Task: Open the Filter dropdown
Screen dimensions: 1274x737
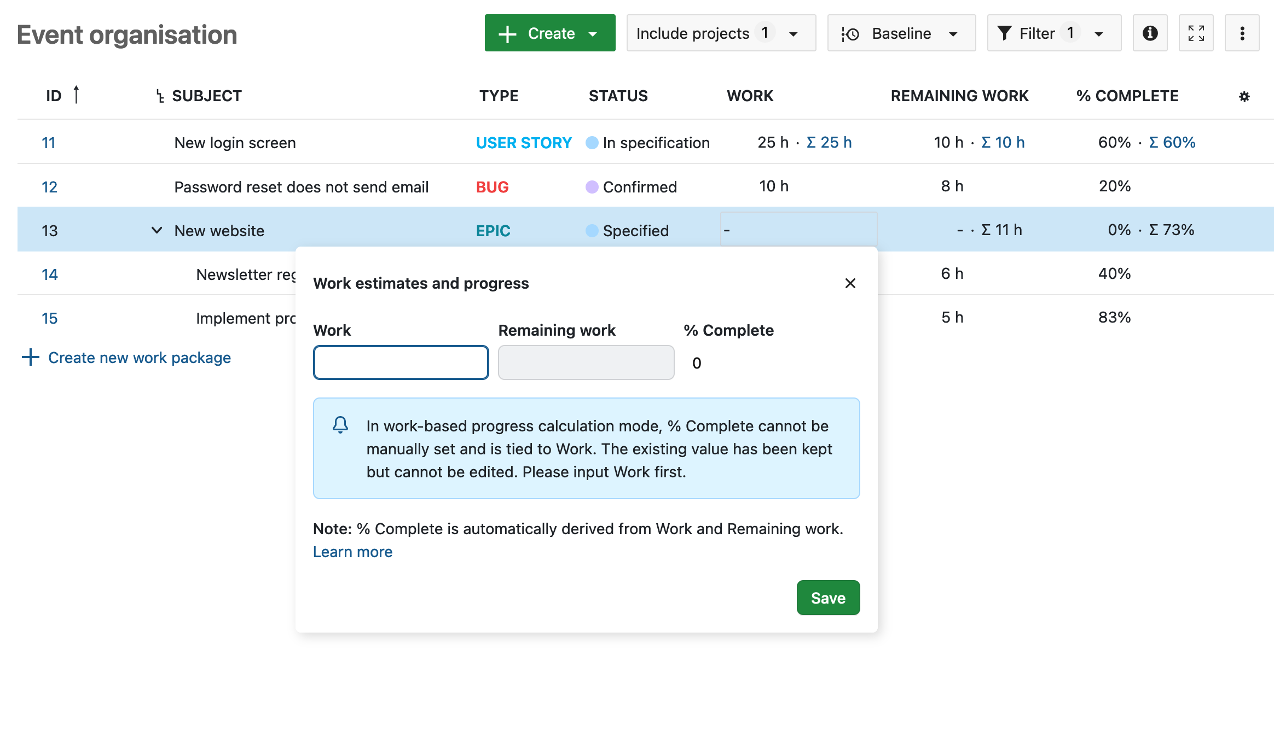Action: tap(1053, 33)
